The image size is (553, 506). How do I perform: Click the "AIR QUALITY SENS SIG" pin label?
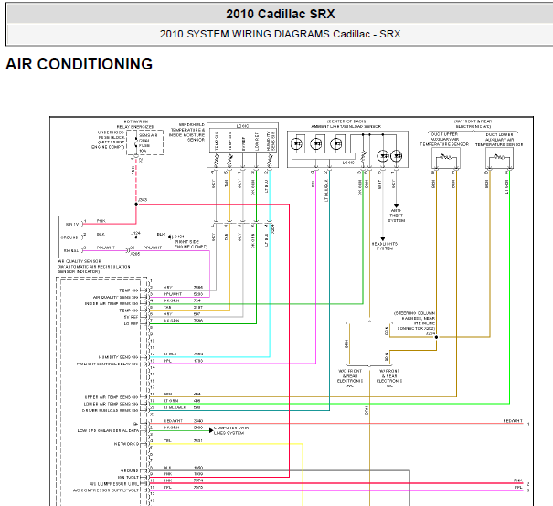click(116, 298)
